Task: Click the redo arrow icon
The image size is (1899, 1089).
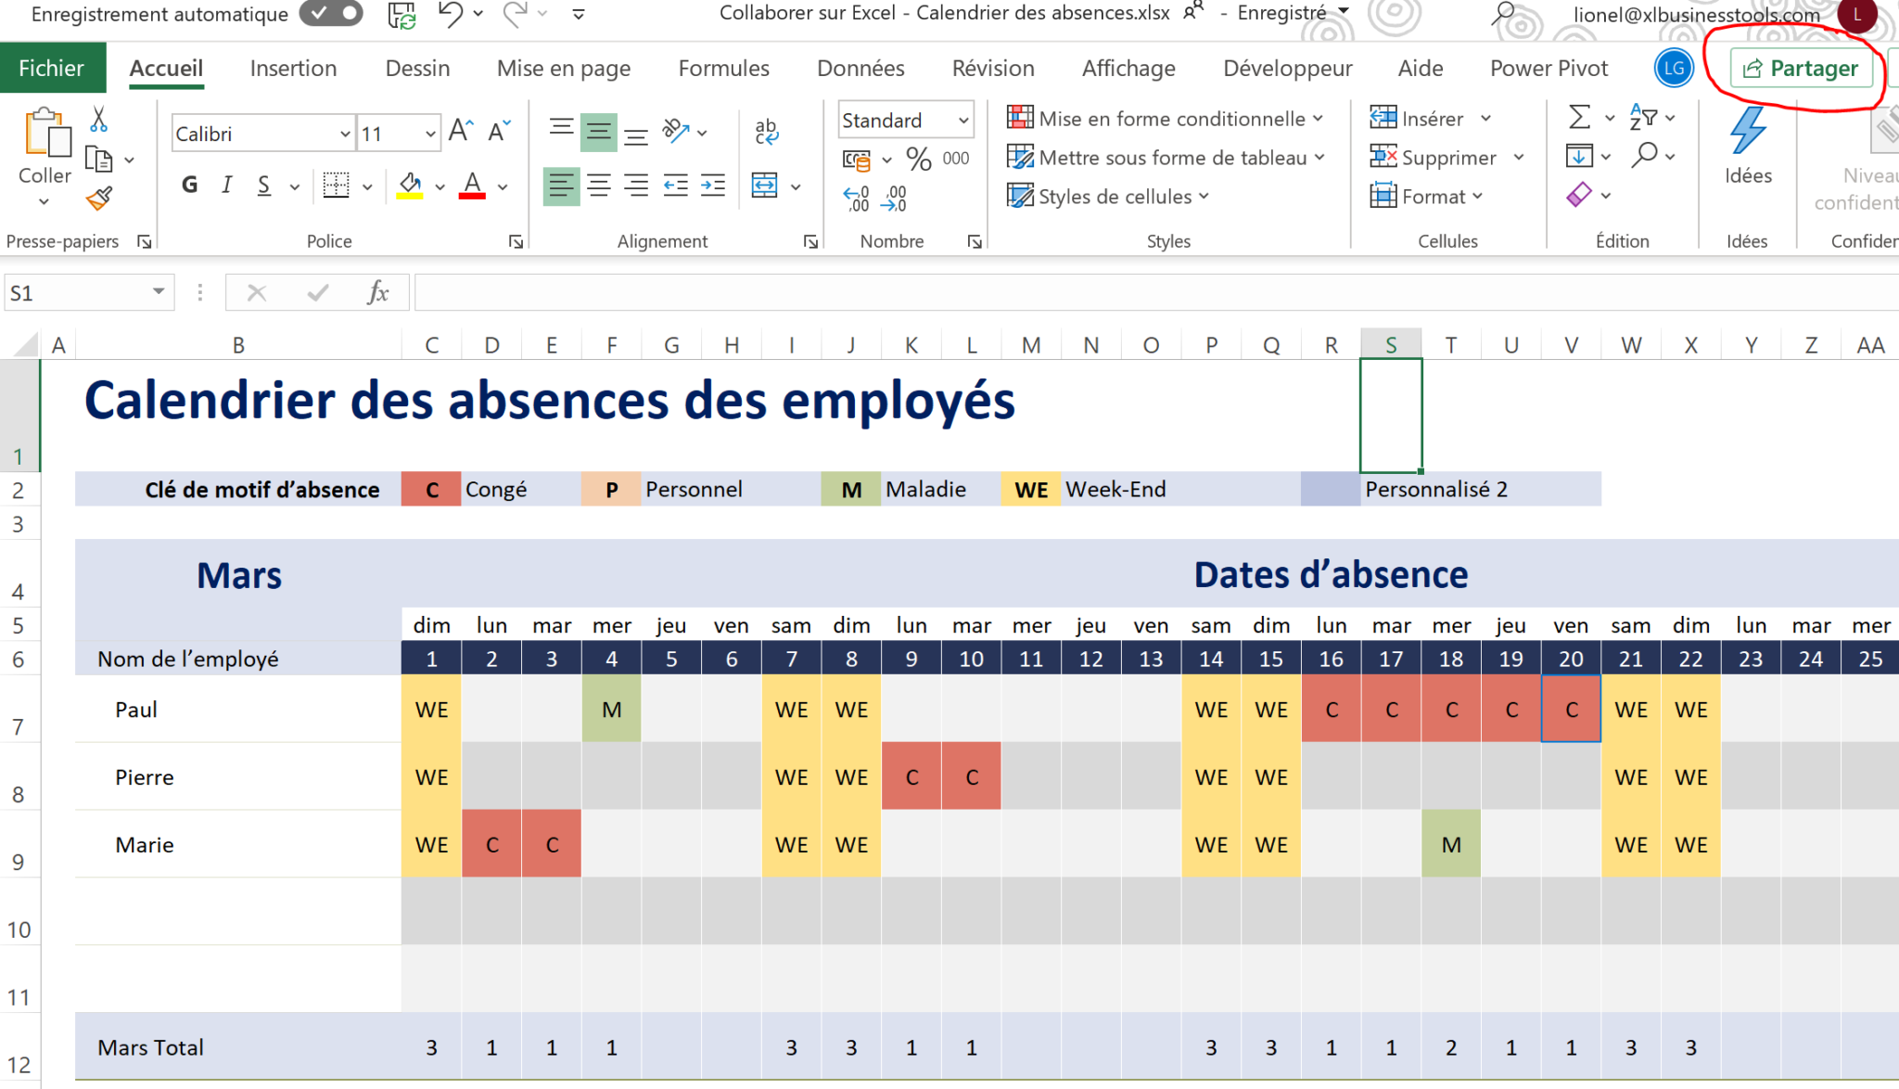Action: 516,14
